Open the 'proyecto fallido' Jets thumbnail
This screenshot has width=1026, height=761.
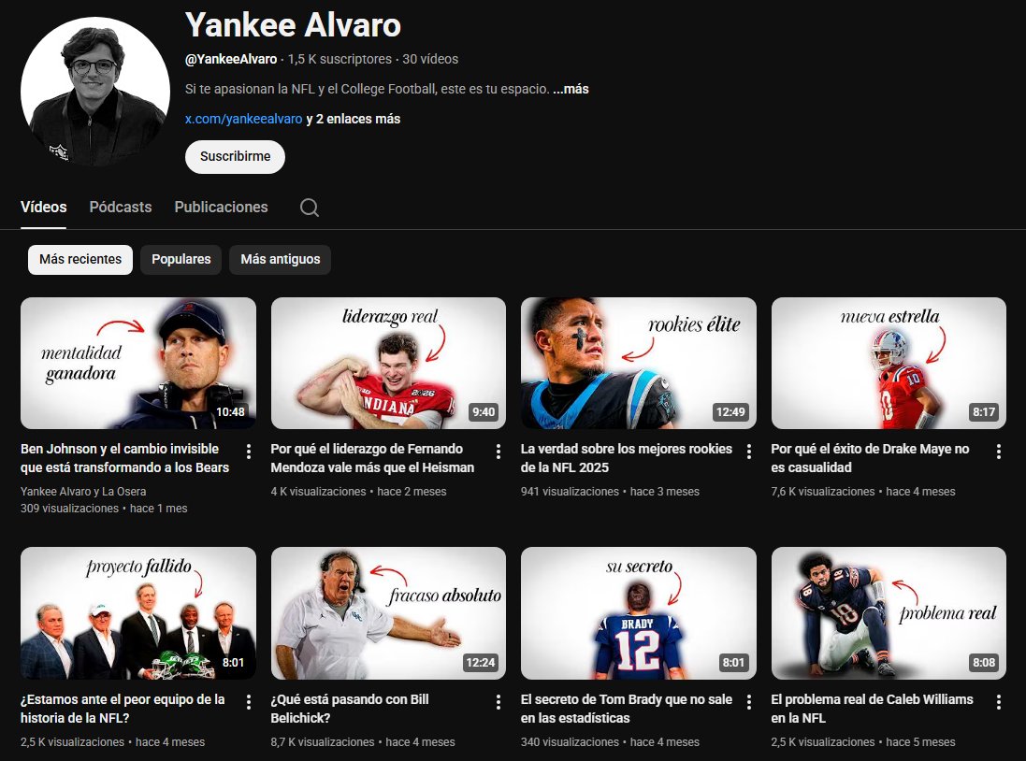[138, 613]
